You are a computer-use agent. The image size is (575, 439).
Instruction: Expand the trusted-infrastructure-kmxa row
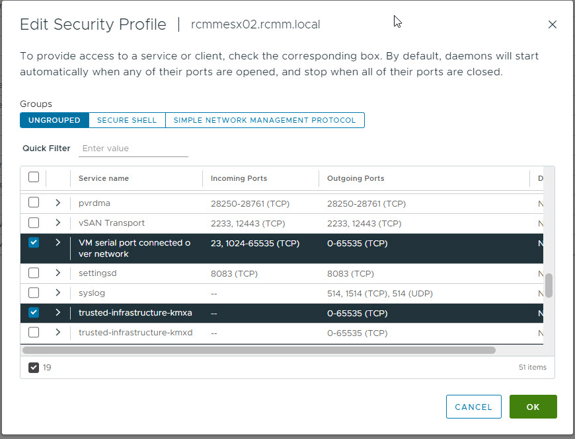[x=57, y=312]
